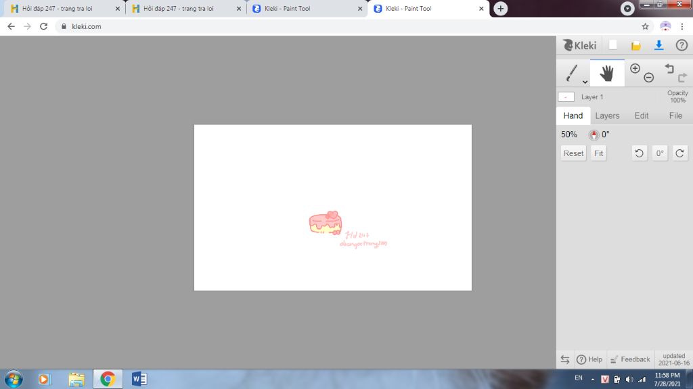Viewport: 693px width, 389px height.
Task: Open the help question mark icon
Action: coord(681,45)
